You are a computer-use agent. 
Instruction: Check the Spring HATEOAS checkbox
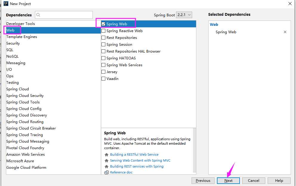pyautogui.click(x=104, y=58)
